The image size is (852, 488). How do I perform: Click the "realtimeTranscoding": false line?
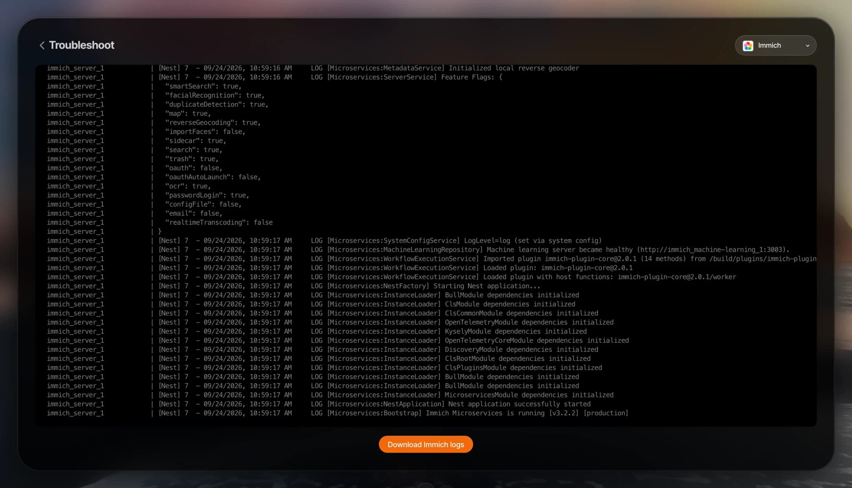pyautogui.click(x=160, y=223)
